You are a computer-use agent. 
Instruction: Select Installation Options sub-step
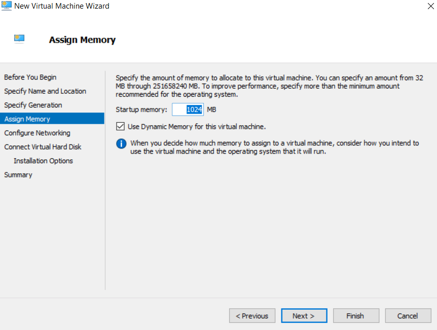[43, 161]
